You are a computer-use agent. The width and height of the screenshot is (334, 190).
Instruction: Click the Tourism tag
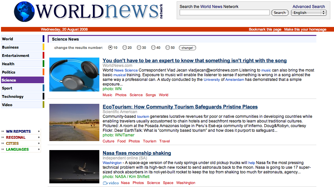click(150, 141)
